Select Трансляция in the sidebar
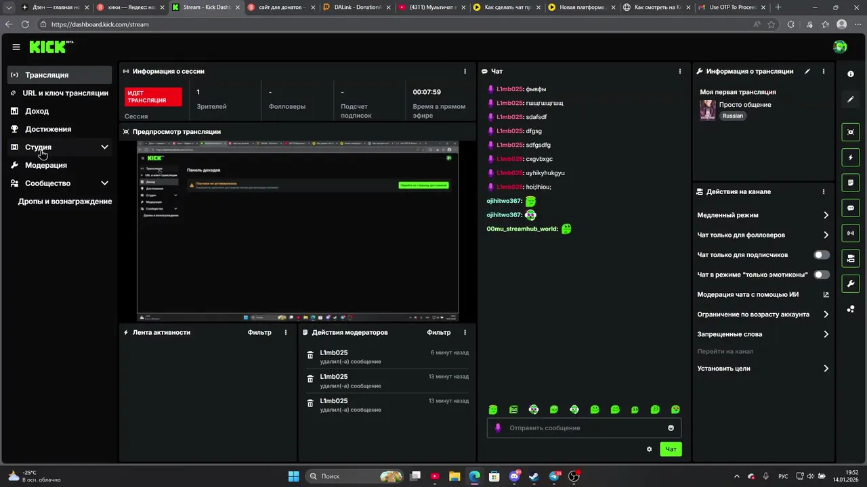The image size is (867, 487). pyautogui.click(x=60, y=75)
